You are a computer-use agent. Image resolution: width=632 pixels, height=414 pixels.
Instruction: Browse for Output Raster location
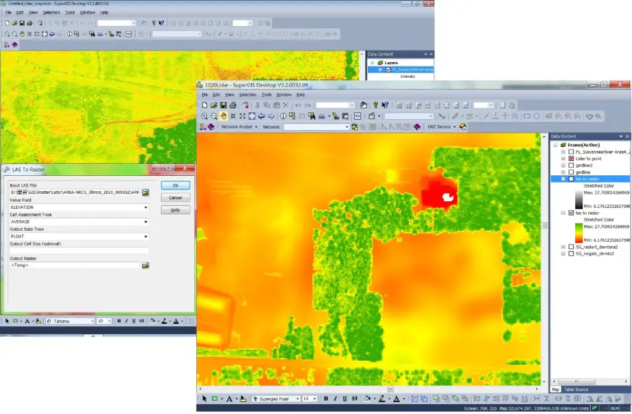[x=146, y=265]
